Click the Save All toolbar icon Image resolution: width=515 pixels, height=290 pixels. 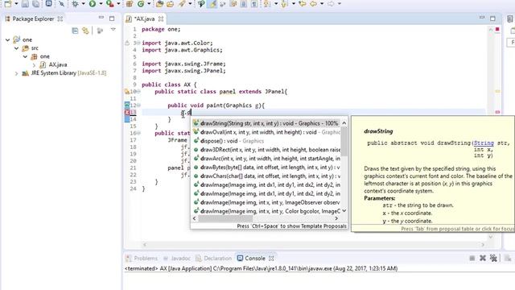(35, 3)
